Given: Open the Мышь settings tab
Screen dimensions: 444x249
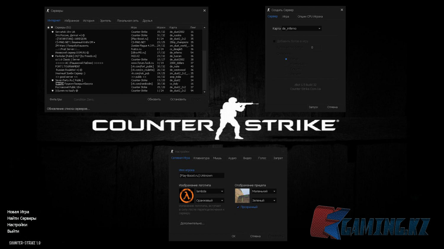Looking at the screenshot, I should coord(217,158).
